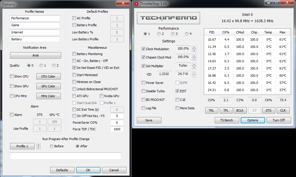Raise the Set Multiplier value
The width and height of the screenshot is (296, 177).
[x=194, y=64]
